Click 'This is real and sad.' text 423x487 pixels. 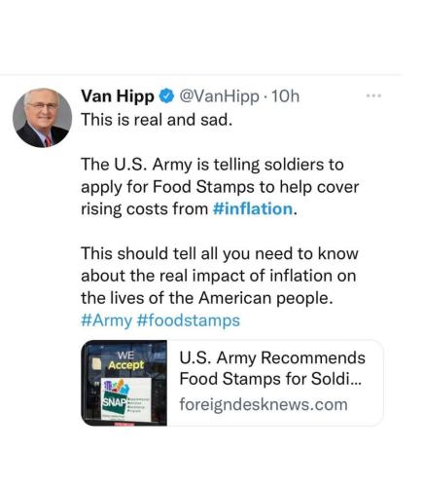pyautogui.click(x=157, y=120)
